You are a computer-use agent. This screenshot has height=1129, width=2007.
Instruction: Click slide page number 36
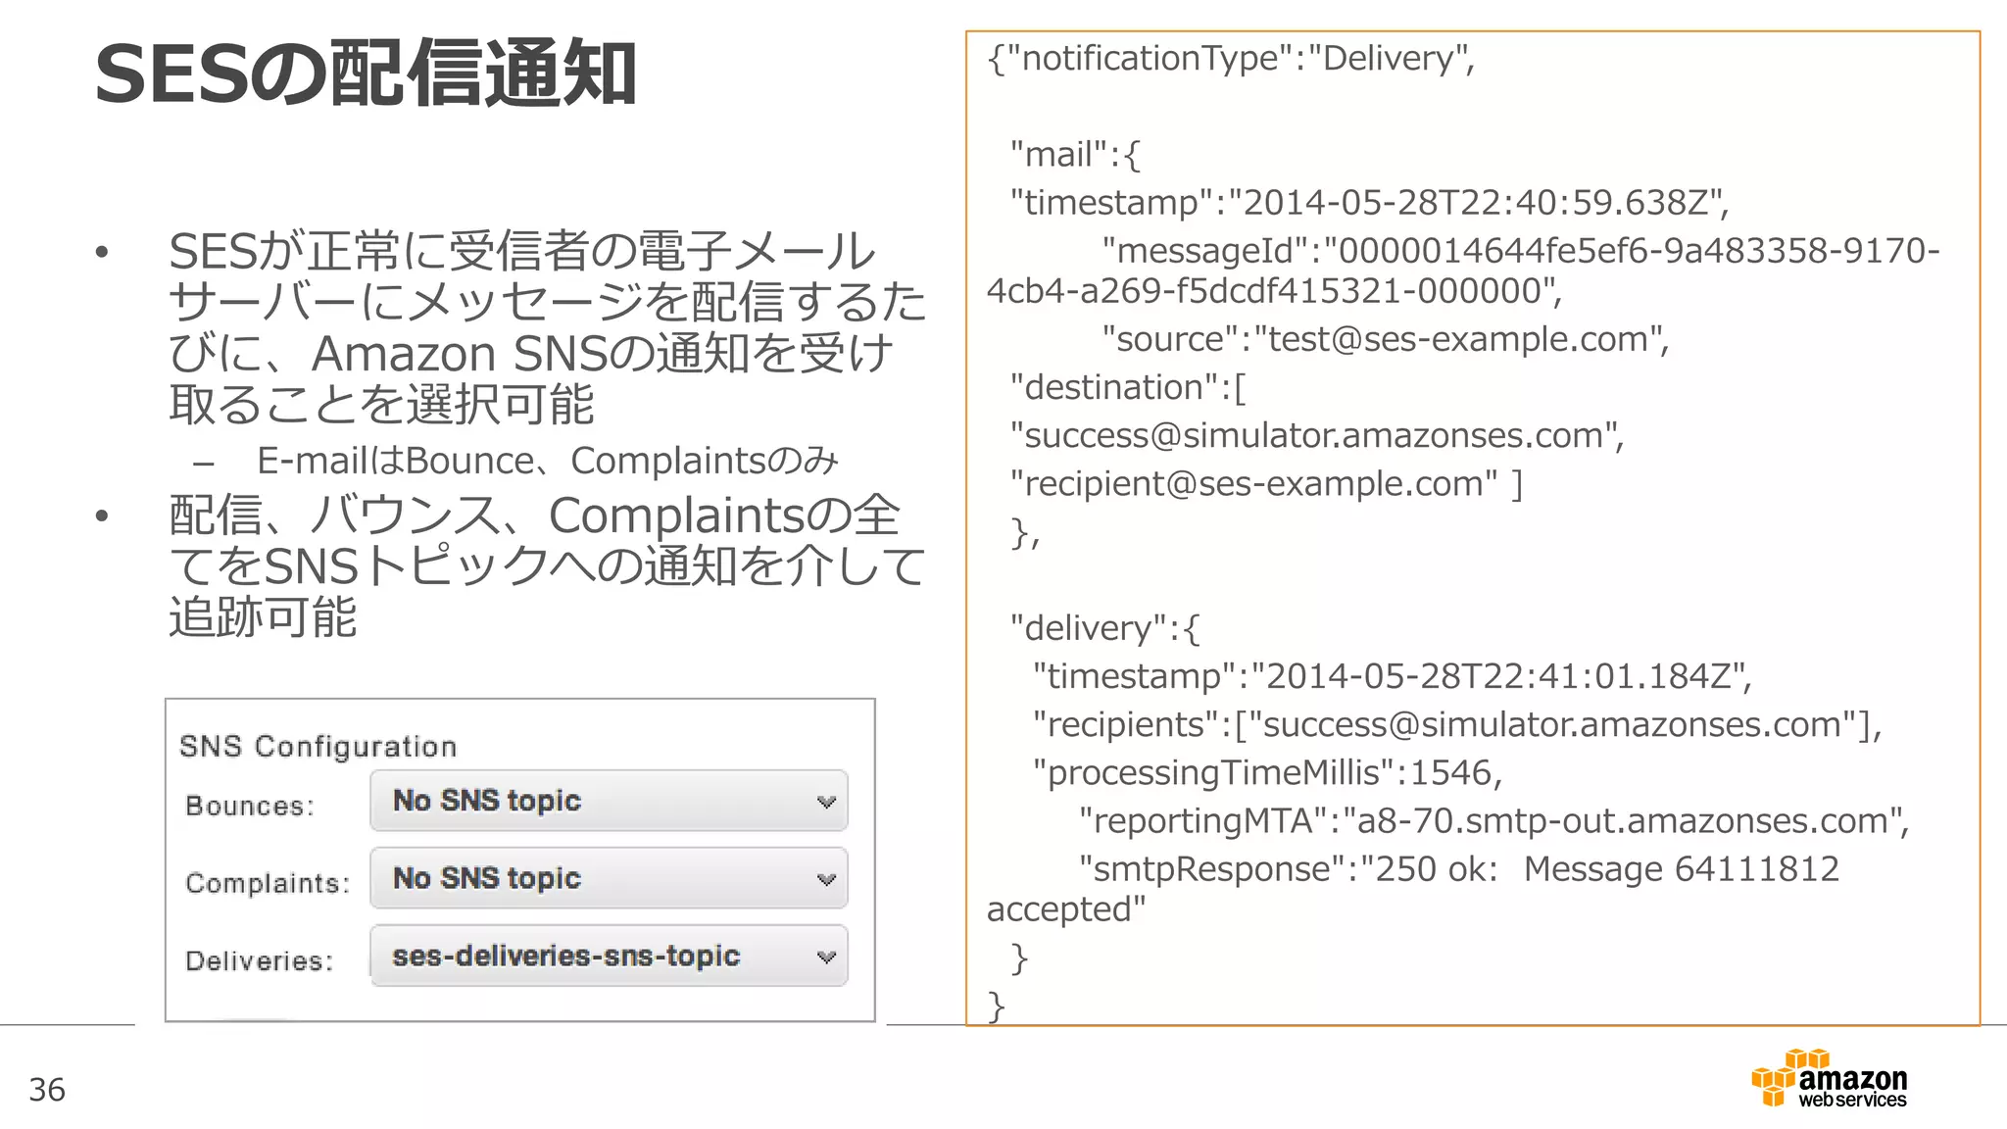point(47,1090)
